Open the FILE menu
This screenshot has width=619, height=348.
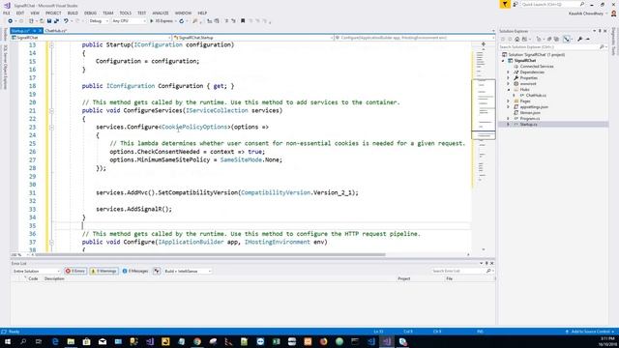click(7, 13)
